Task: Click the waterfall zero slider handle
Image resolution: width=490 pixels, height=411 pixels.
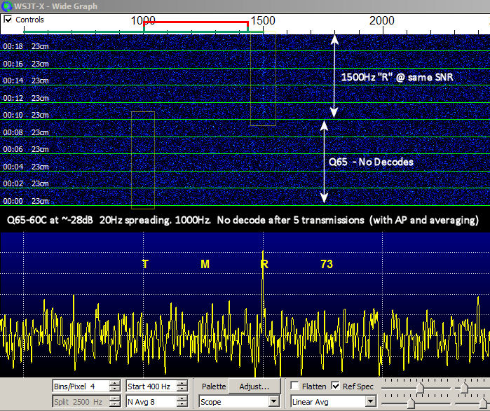Action: tap(464, 388)
